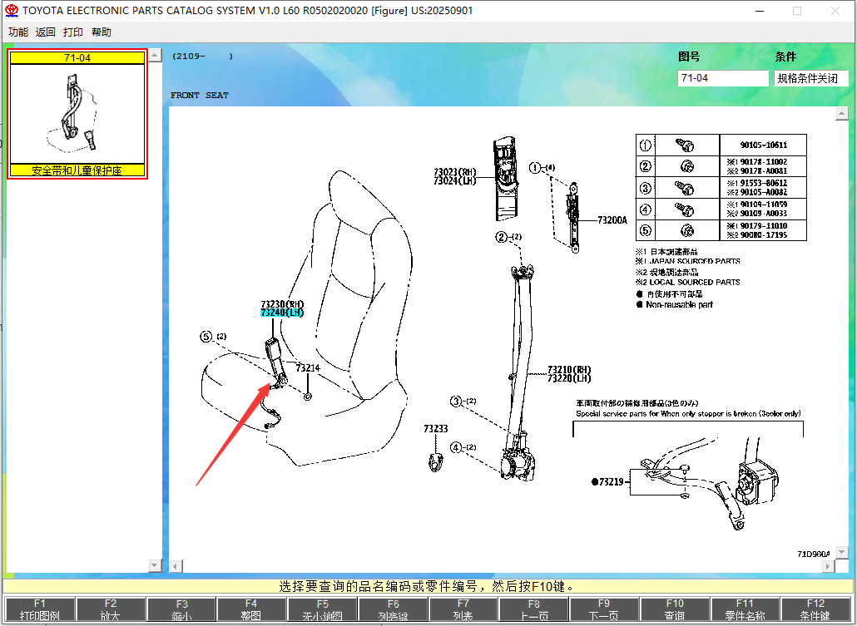Click F1 打印图例 button

(40, 609)
